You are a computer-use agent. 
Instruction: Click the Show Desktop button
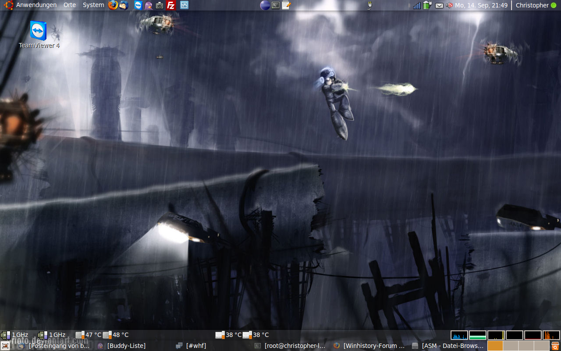point(5,346)
